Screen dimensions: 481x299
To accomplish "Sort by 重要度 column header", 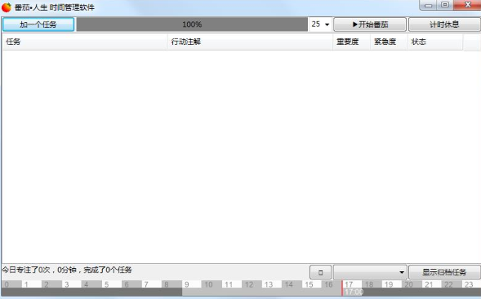I will pyautogui.click(x=351, y=42).
